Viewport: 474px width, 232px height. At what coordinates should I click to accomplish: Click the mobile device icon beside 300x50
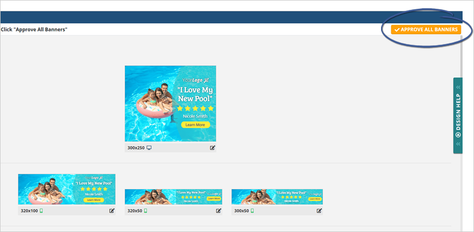(x=252, y=211)
